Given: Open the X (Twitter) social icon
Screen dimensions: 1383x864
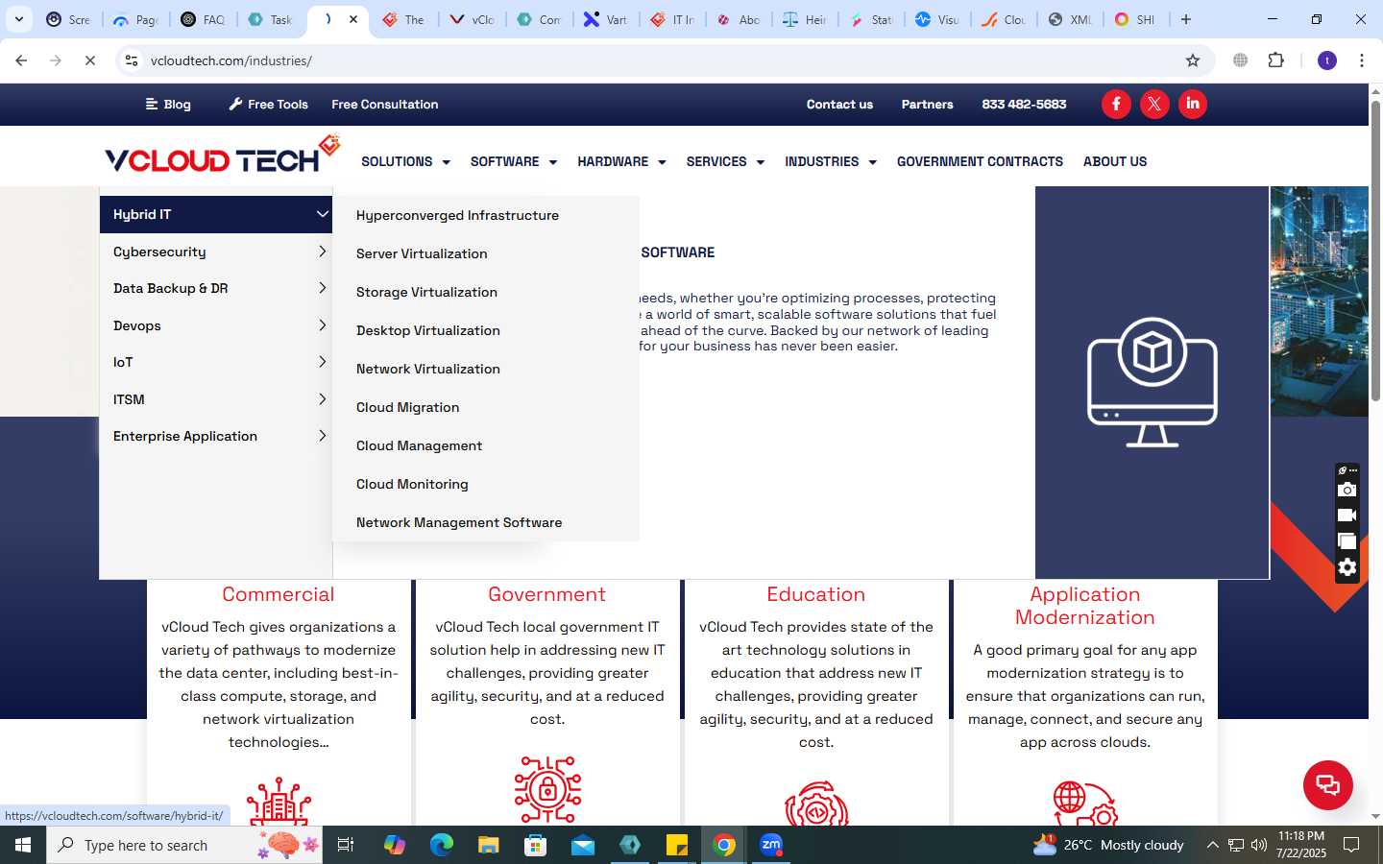Looking at the screenshot, I should (x=1154, y=104).
